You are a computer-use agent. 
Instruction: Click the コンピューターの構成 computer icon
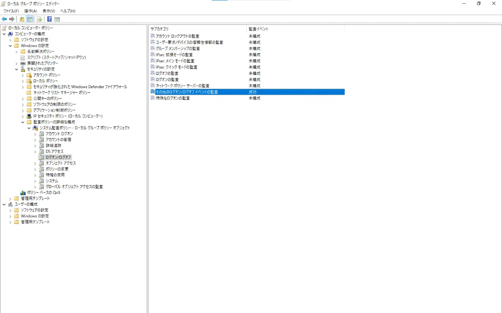click(10, 33)
